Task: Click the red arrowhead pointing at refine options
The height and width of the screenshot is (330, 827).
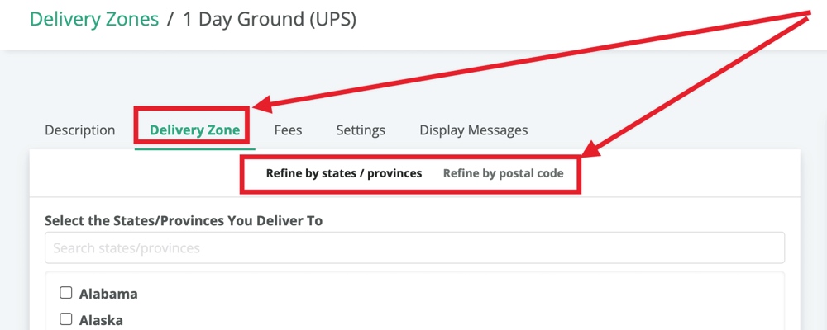Action: pos(591,150)
